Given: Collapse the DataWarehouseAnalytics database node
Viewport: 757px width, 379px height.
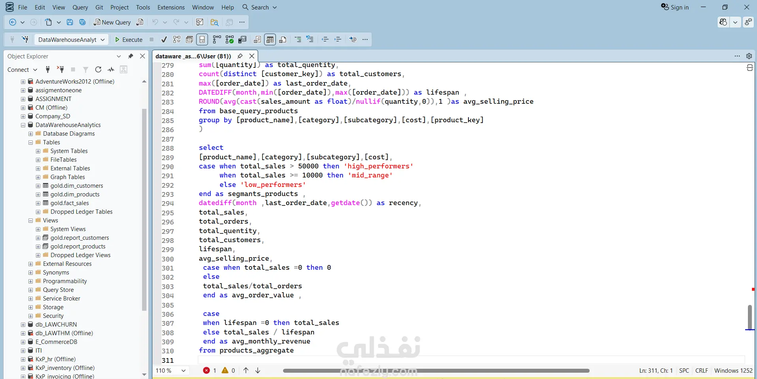Looking at the screenshot, I should click(x=23, y=125).
